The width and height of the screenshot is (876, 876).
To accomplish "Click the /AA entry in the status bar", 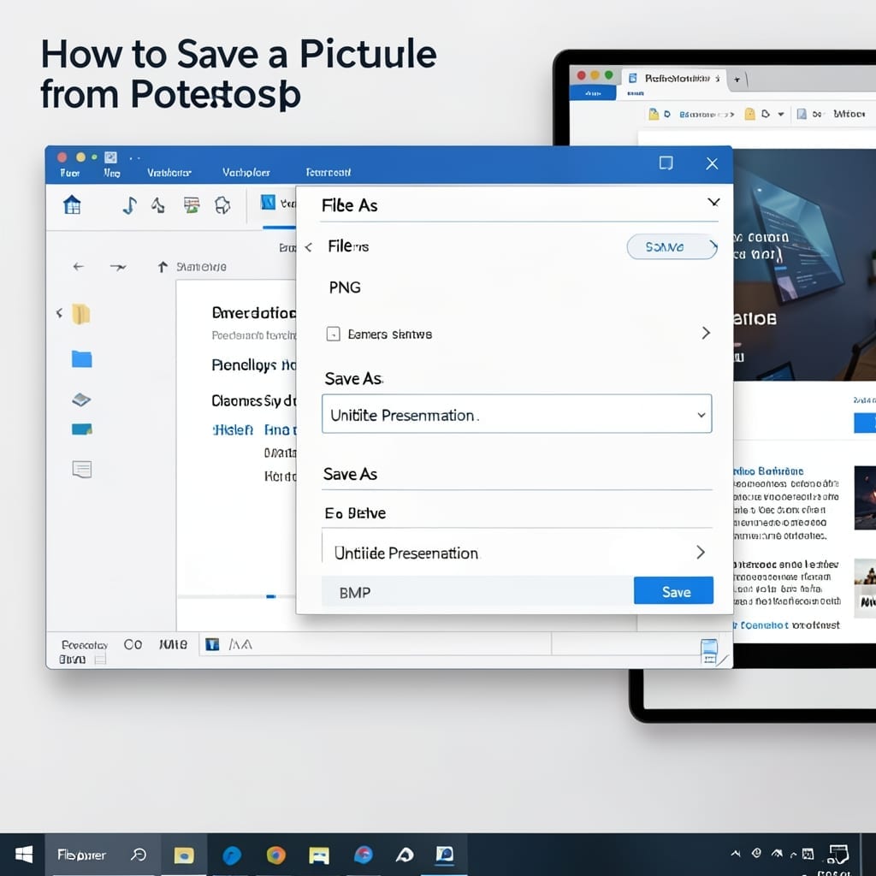I will click(240, 645).
